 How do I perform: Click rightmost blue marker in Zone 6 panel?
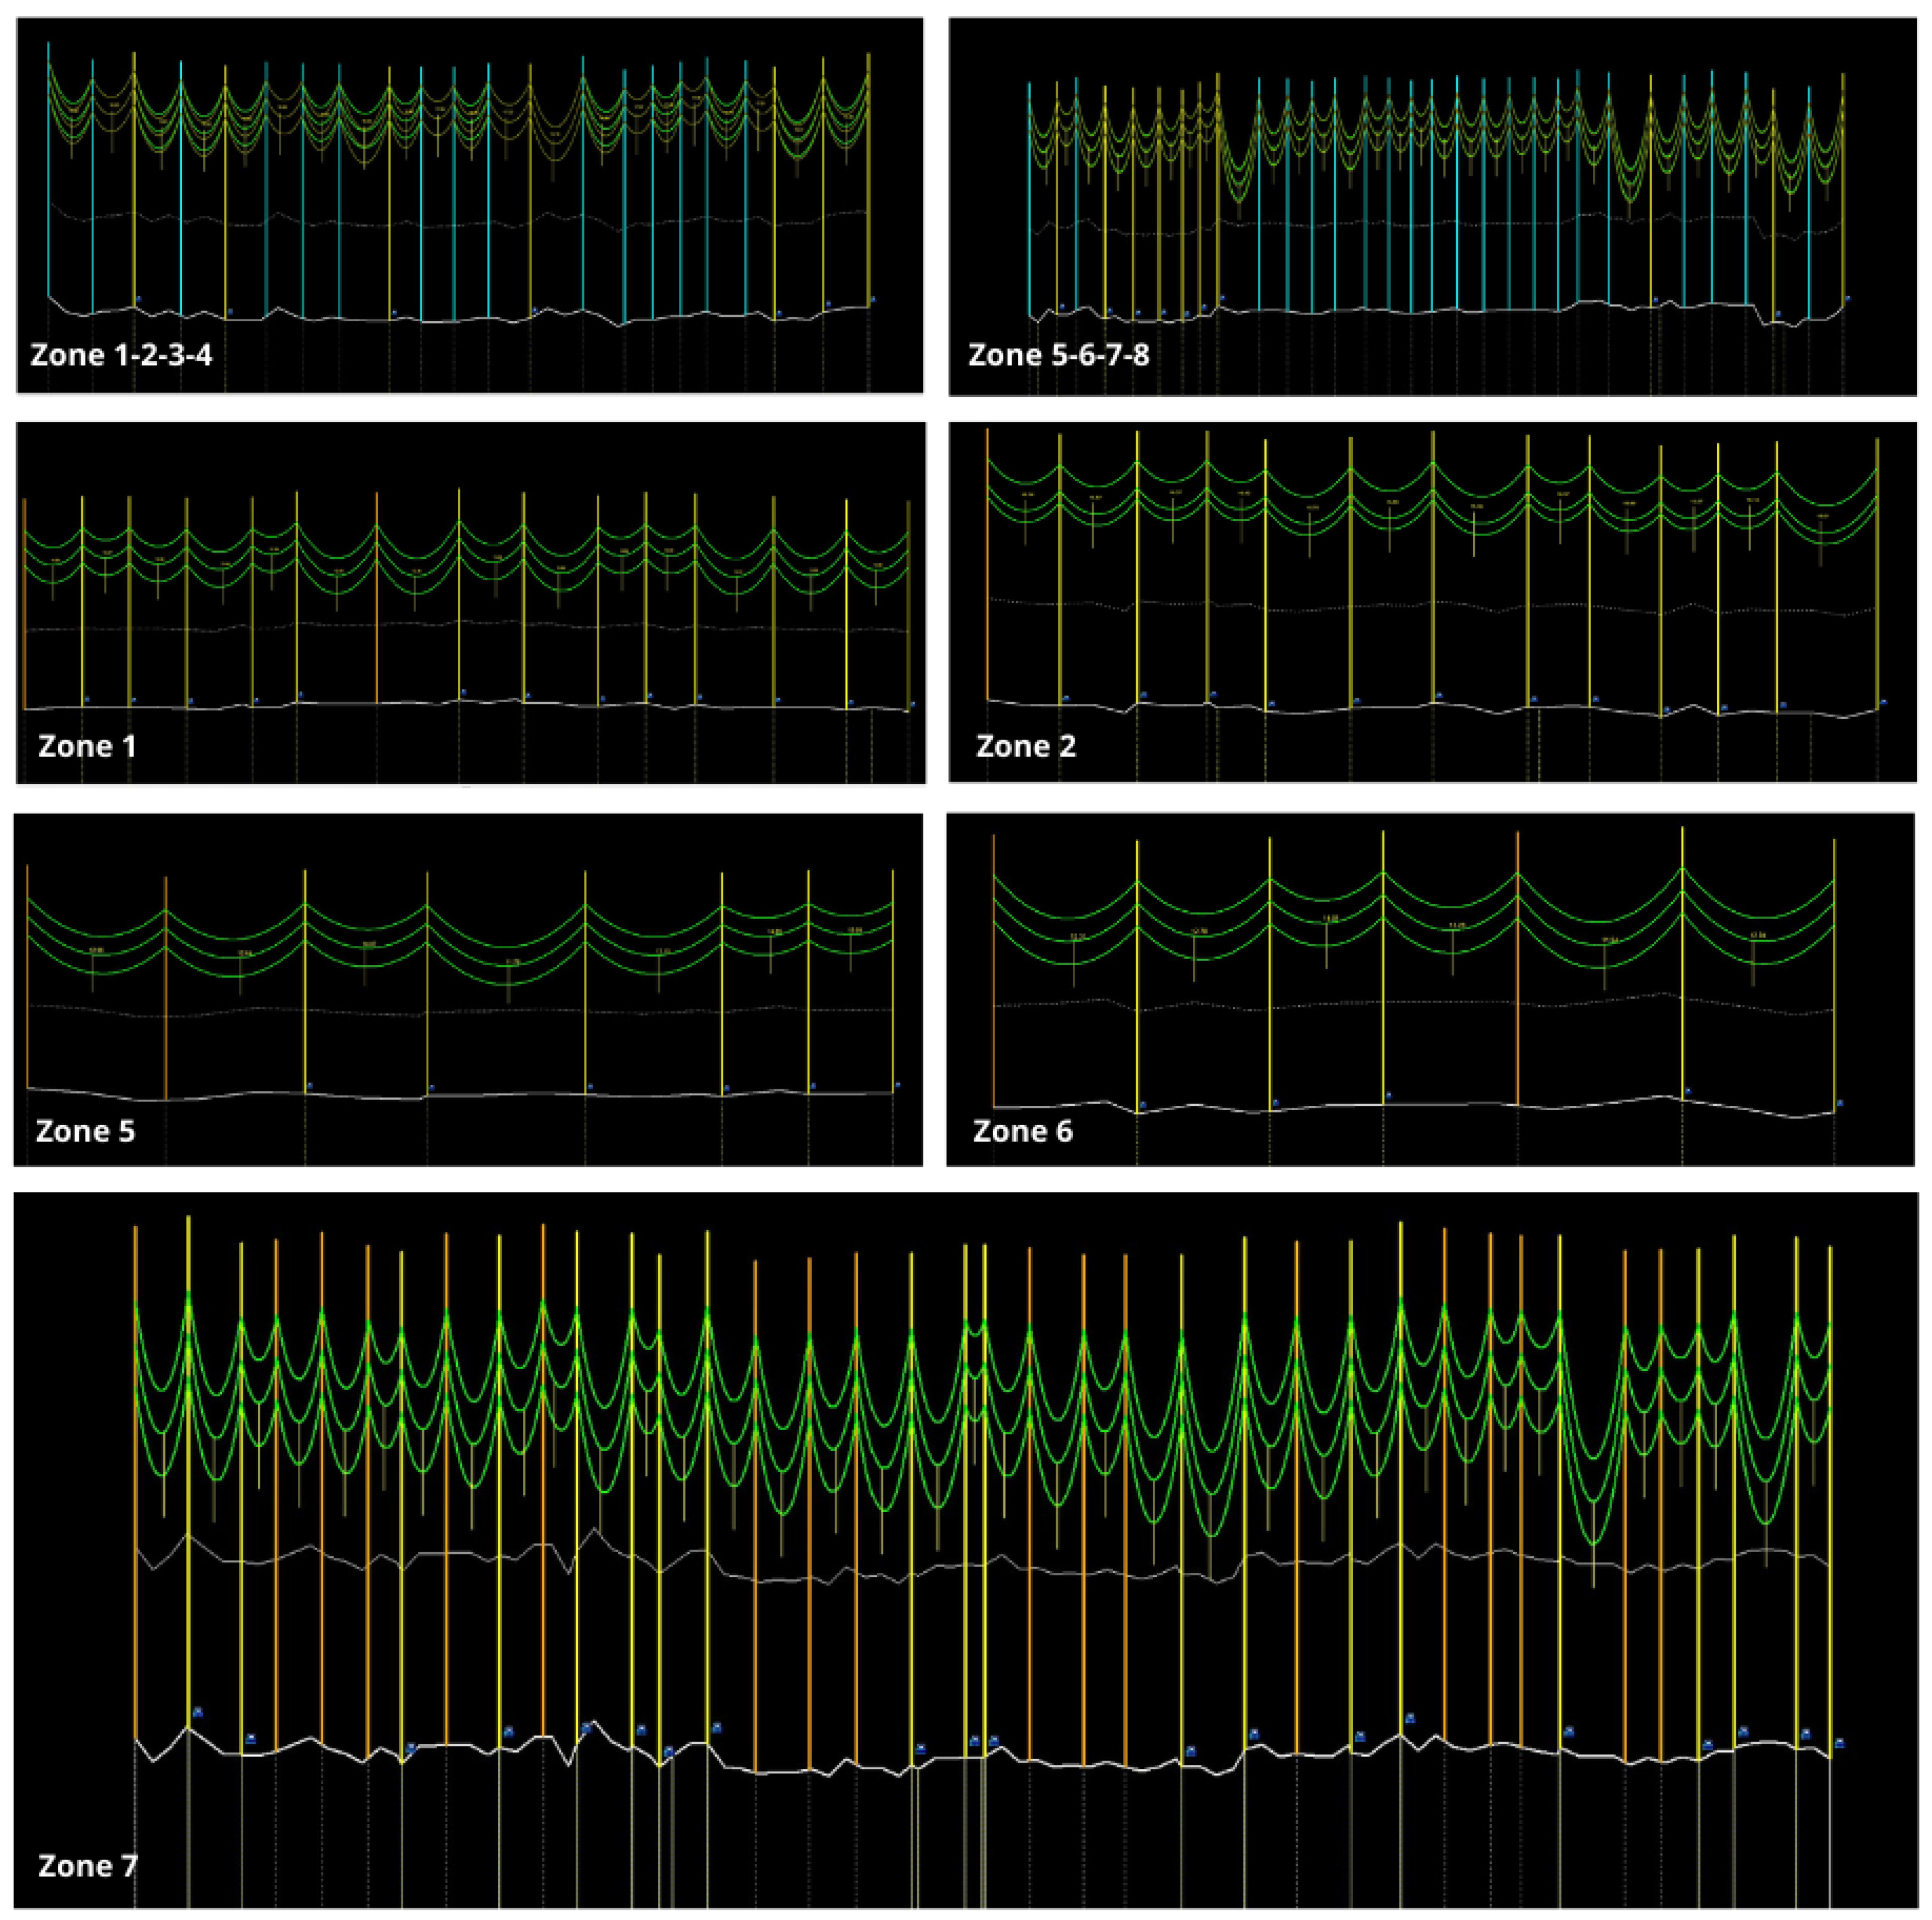tap(1840, 1103)
